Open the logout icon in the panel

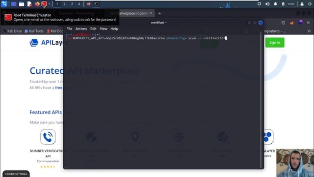point(310,4)
